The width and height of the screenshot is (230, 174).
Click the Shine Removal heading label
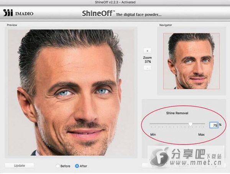tap(177, 113)
